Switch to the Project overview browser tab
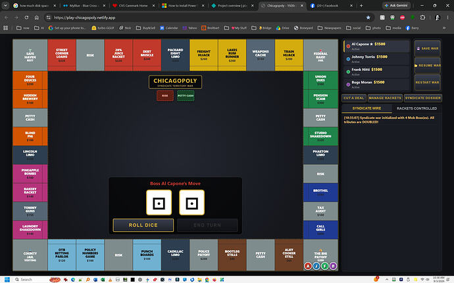Screen dimensions: 454x283 [x=232, y=5]
